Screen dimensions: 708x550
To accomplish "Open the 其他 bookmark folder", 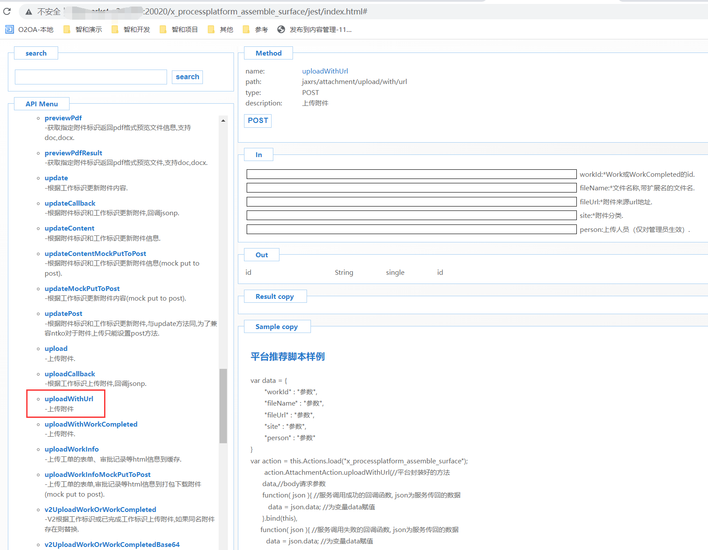I will point(221,29).
